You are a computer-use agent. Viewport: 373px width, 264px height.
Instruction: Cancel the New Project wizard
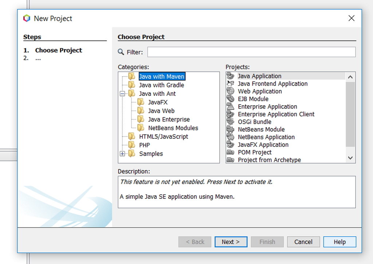(x=303, y=241)
